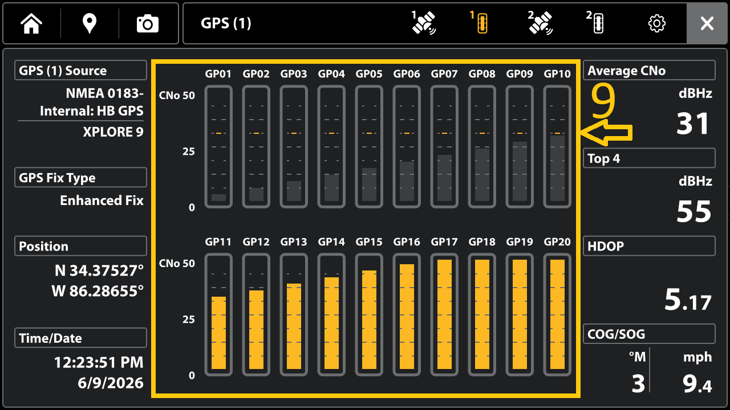Open GPS settings gear icon
Image resolution: width=730 pixels, height=410 pixels.
(657, 23)
